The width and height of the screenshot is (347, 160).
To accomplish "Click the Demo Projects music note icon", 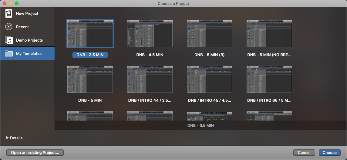I will click(x=9, y=40).
